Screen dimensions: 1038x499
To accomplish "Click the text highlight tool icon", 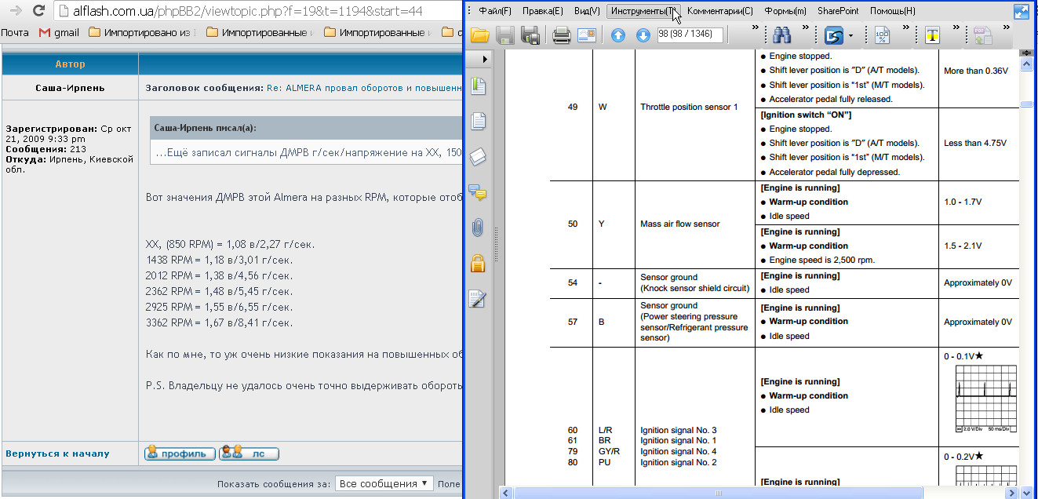I will point(932,35).
